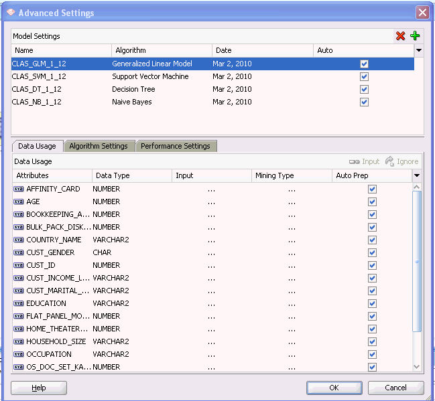Screen dimensions: 435x401
Task: Select the Decision Tree model row
Action: (x=212, y=90)
